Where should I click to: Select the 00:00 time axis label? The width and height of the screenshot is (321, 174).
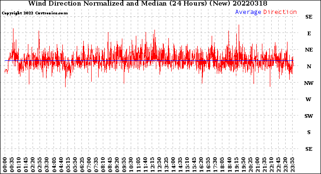[5, 165]
